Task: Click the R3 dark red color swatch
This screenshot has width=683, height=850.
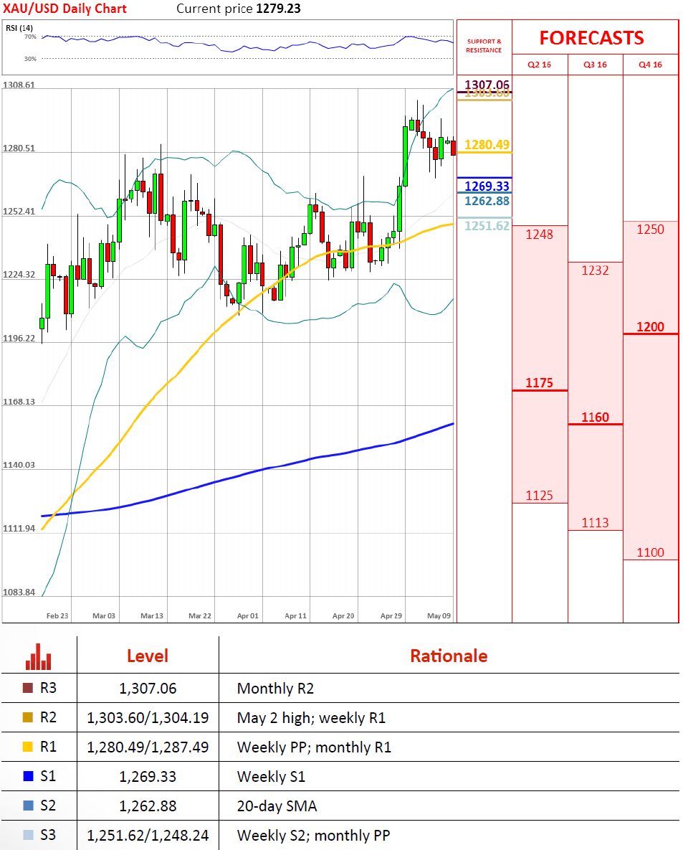Action: click(28, 688)
